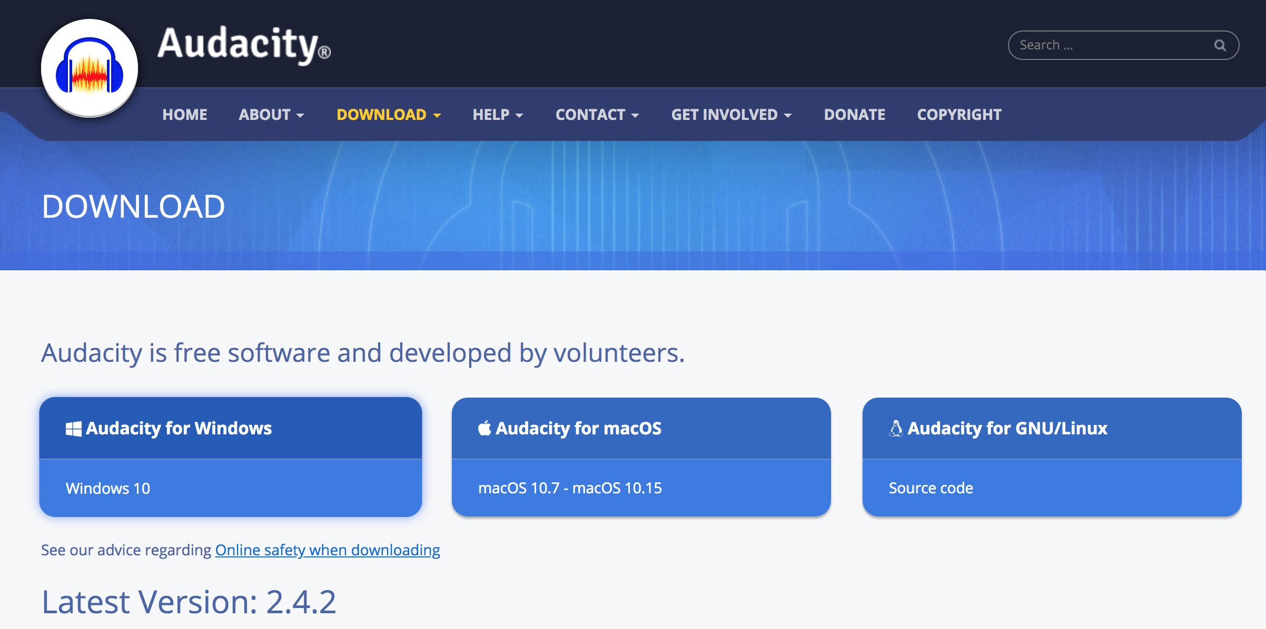Expand the CONTACT dropdown arrow
Image resolution: width=1266 pixels, height=629 pixels.
tap(635, 115)
